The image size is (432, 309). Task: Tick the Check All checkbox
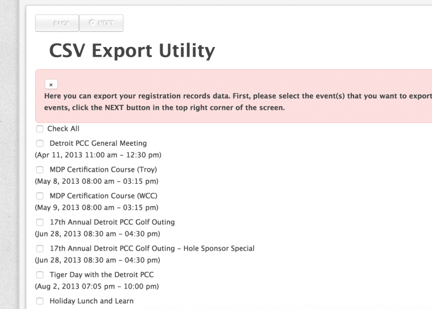click(40, 129)
